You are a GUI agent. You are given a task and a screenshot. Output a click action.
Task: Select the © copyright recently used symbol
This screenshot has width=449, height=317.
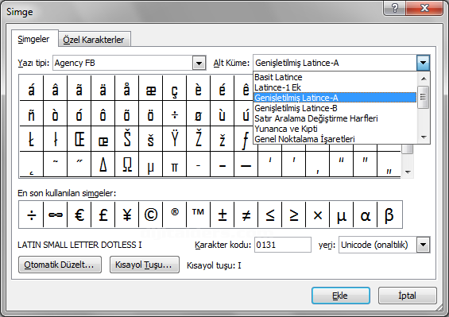click(x=151, y=215)
